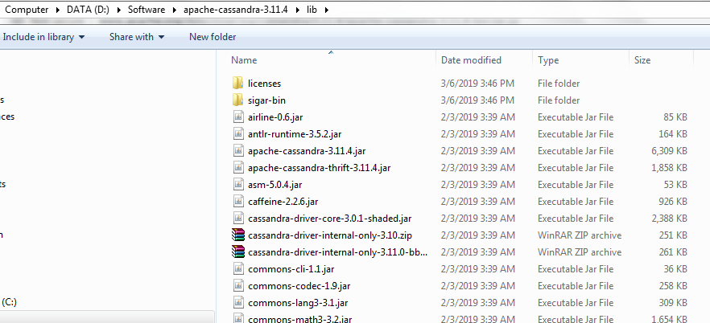Click the 6,309 KB size value
The image size is (710, 323).
669,151
